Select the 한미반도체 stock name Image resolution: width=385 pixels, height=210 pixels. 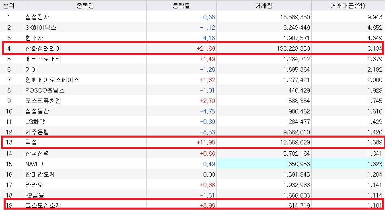click(x=40, y=174)
